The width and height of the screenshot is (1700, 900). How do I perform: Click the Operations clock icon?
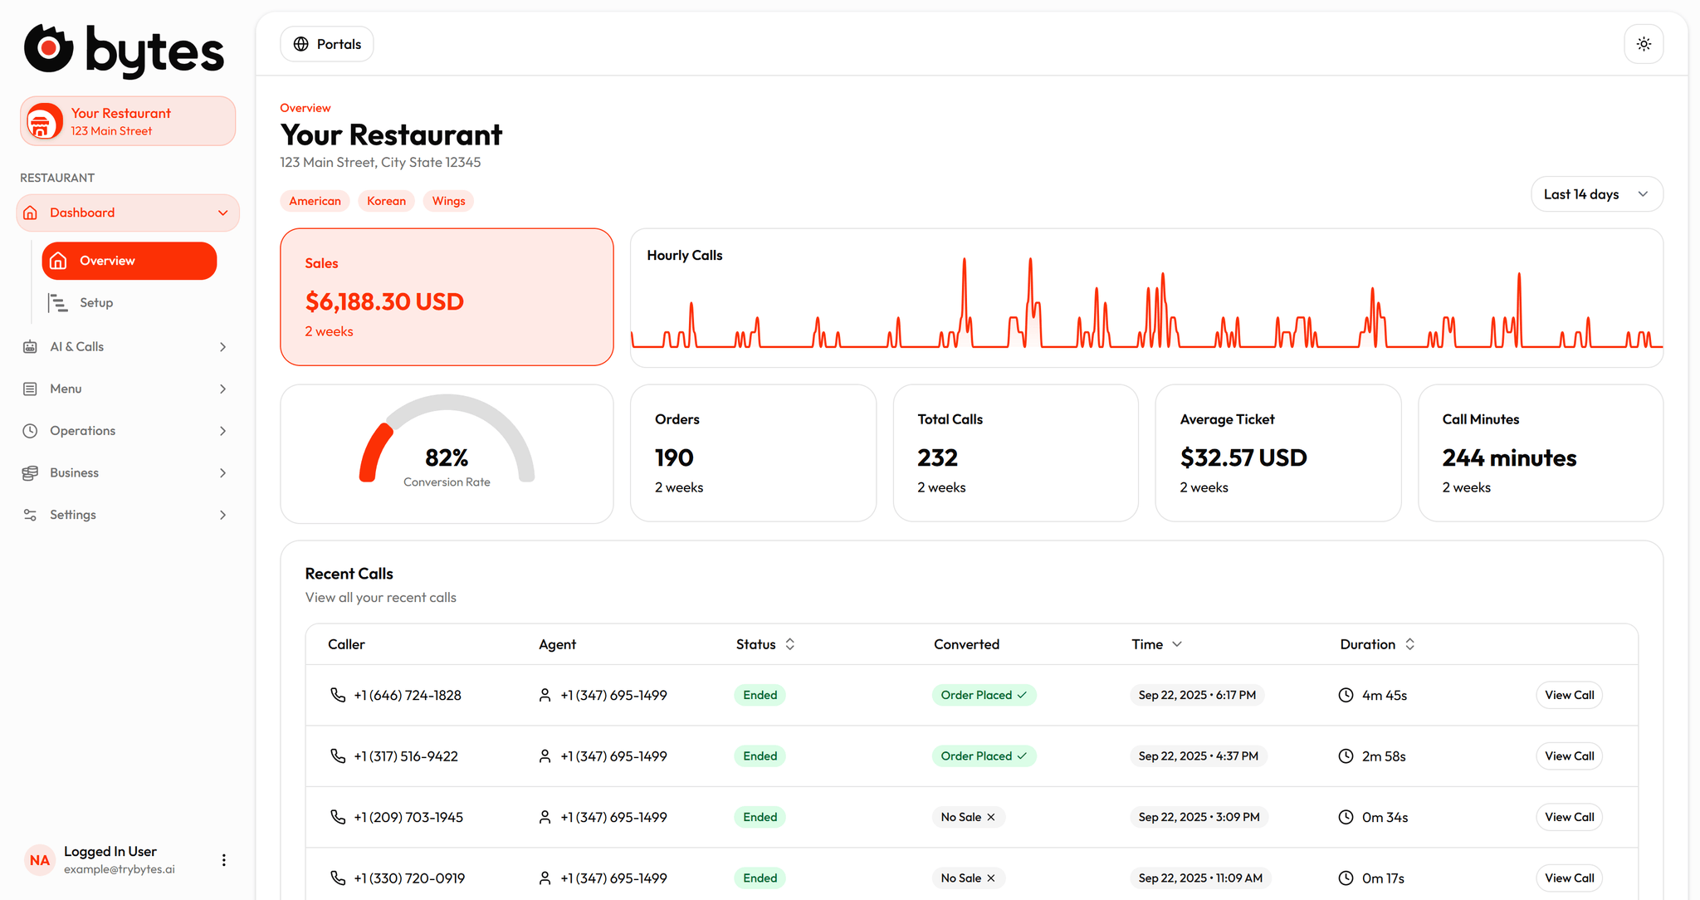pos(30,431)
